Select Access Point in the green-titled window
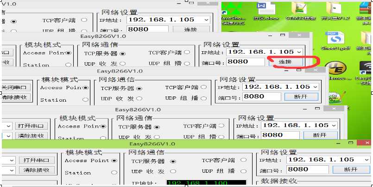Viewport: 373px width, 187px height. [x=114, y=161]
